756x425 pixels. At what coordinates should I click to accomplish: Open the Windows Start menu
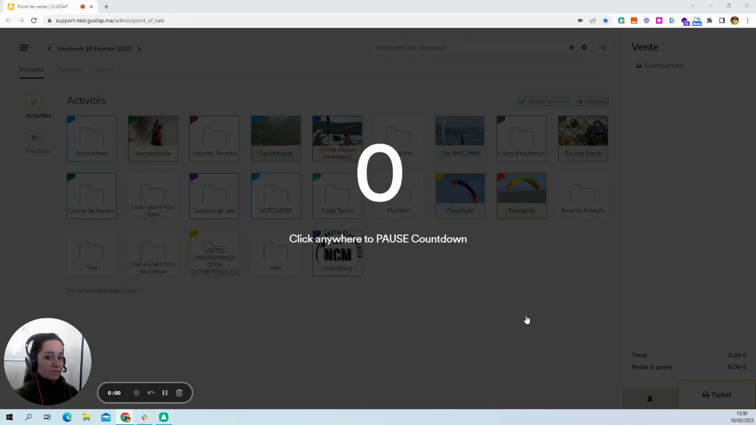point(9,417)
